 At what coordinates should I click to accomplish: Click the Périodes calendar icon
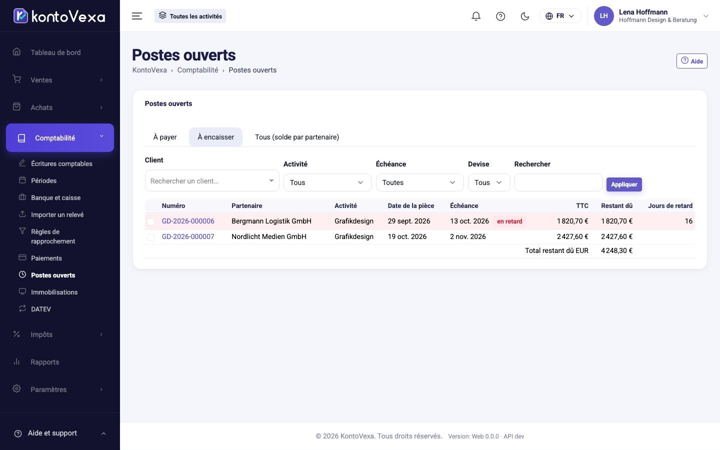click(x=22, y=180)
